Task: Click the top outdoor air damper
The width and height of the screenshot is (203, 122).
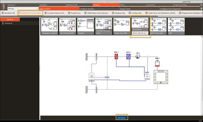Action: 97,57
